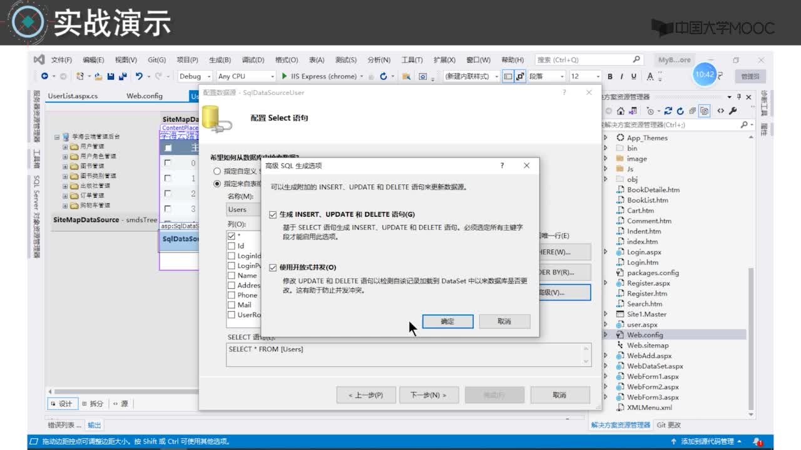
Task: Check the Mail column checkbox
Action: (232, 305)
